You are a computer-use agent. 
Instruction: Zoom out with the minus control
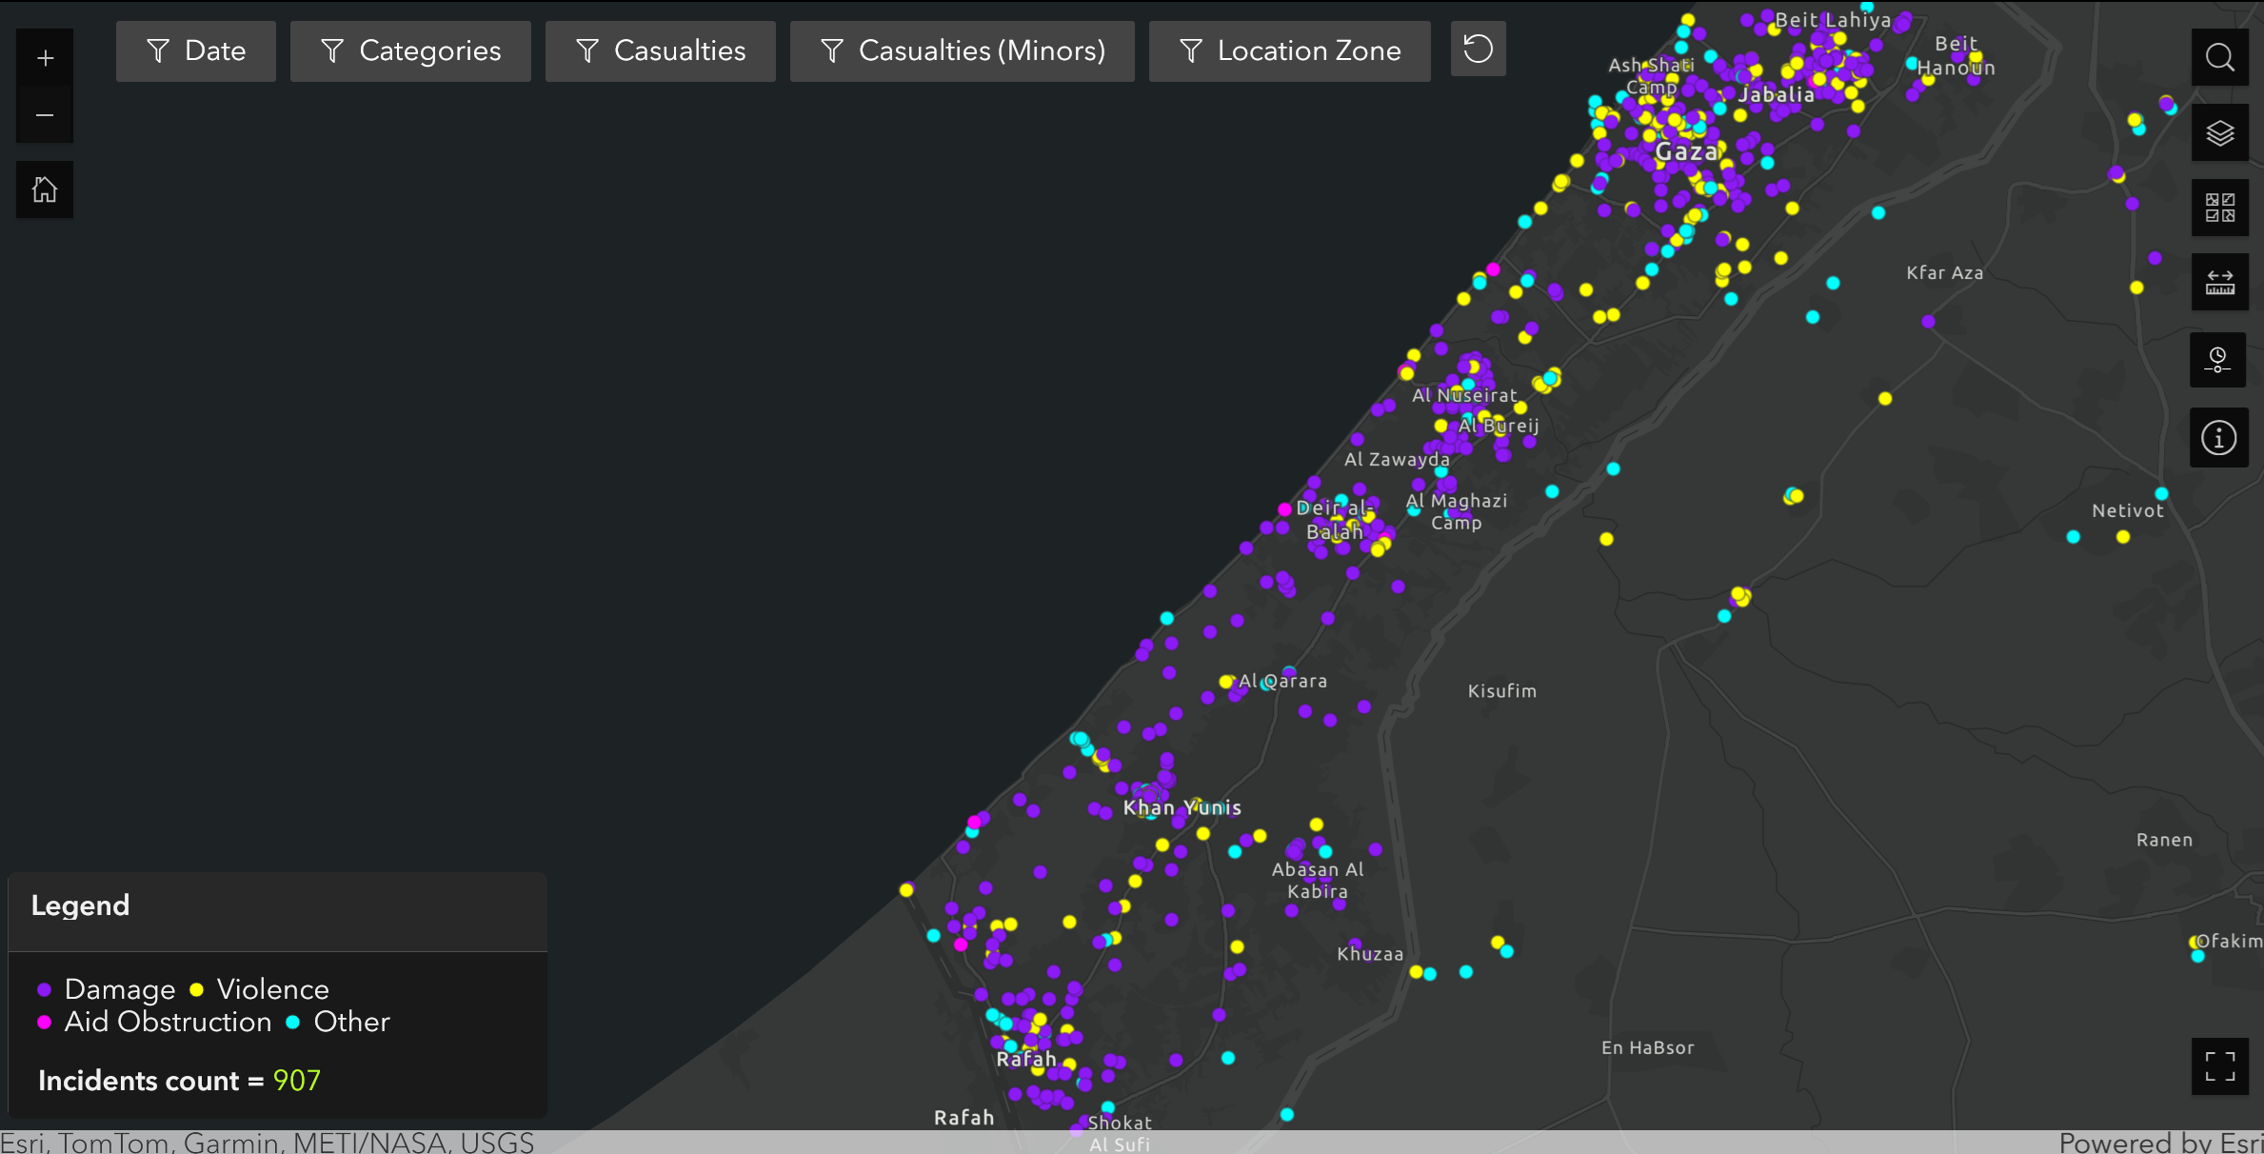point(44,114)
